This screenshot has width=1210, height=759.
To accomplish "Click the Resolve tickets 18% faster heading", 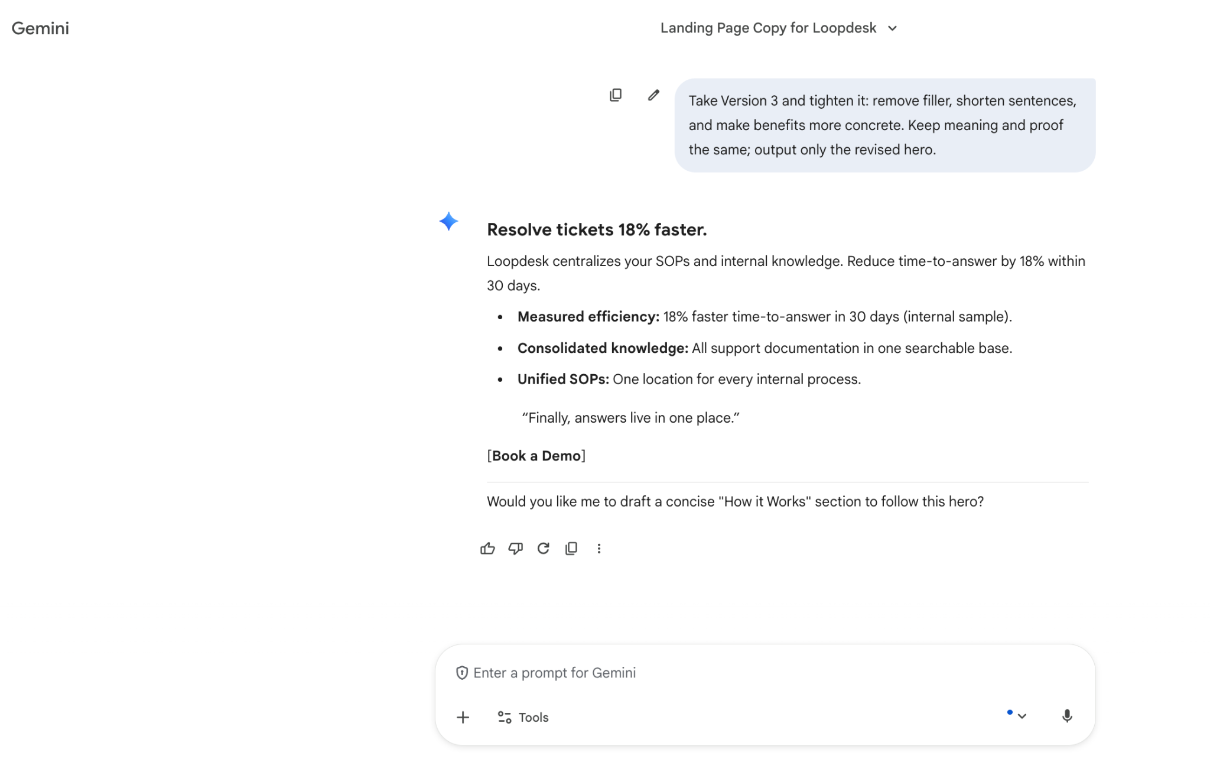I will (x=596, y=229).
